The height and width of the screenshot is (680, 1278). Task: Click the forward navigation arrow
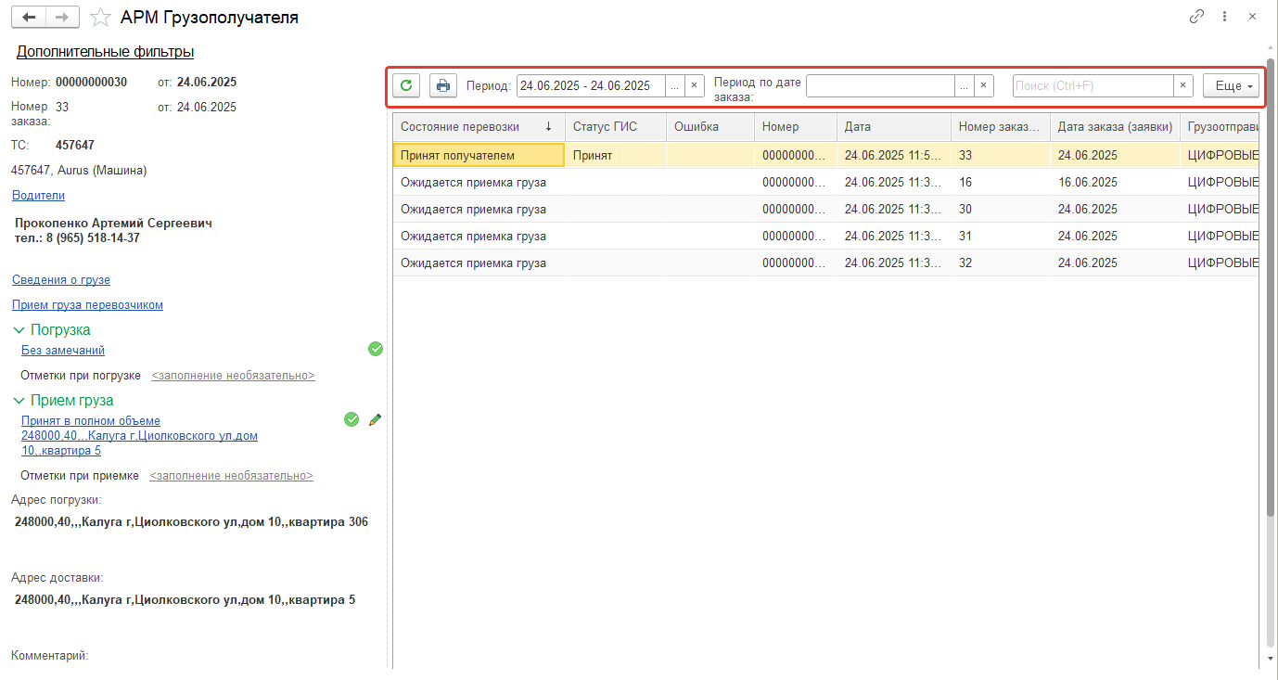click(x=62, y=18)
